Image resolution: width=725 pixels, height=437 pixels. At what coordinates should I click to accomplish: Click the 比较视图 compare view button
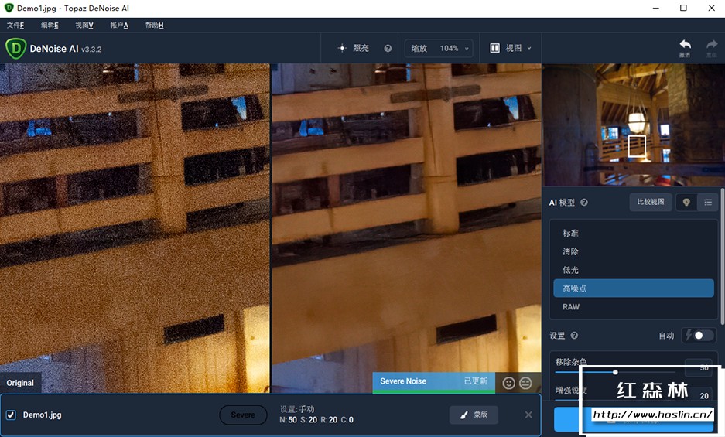651,202
